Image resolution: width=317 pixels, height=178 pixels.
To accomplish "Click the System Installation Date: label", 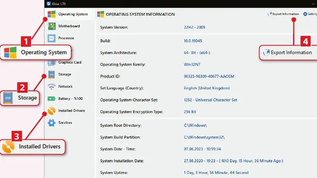I will 122,161.
